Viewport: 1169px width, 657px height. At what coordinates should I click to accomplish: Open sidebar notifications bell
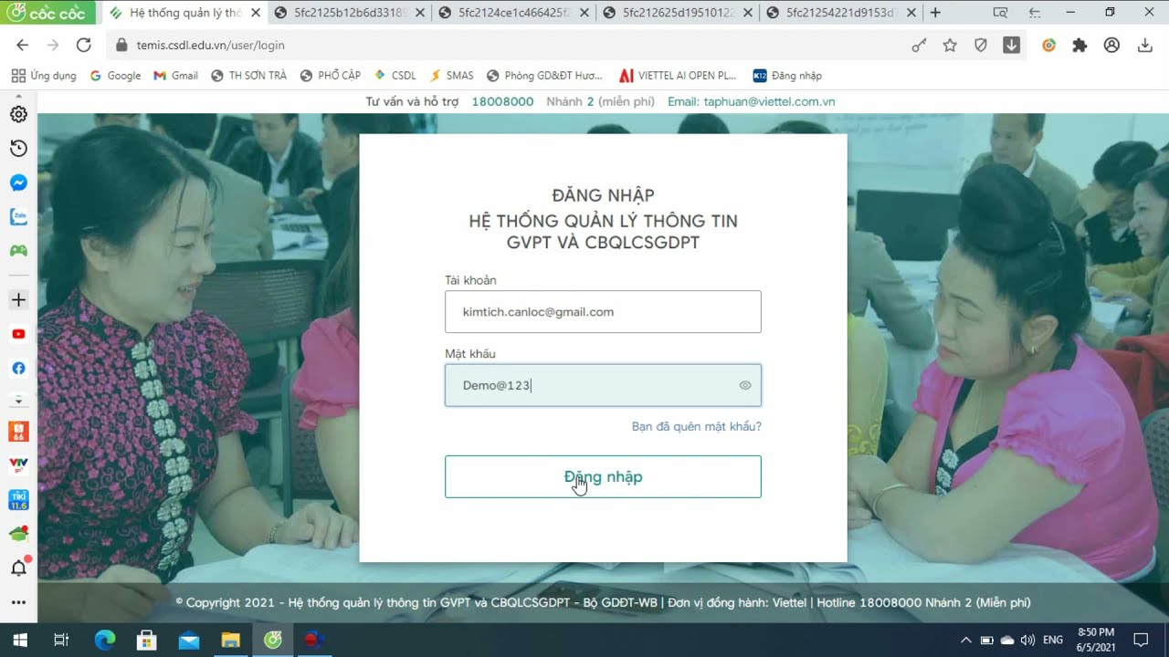(x=18, y=568)
